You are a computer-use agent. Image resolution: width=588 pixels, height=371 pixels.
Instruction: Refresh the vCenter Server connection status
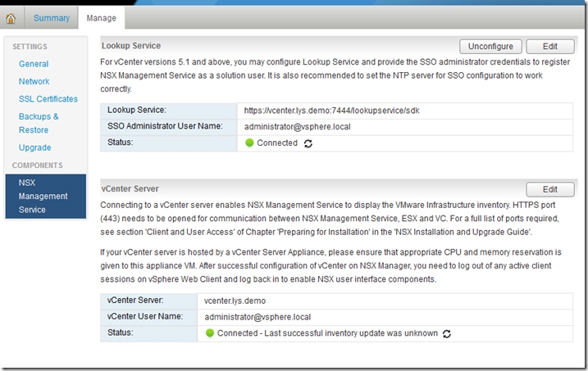tap(447, 333)
